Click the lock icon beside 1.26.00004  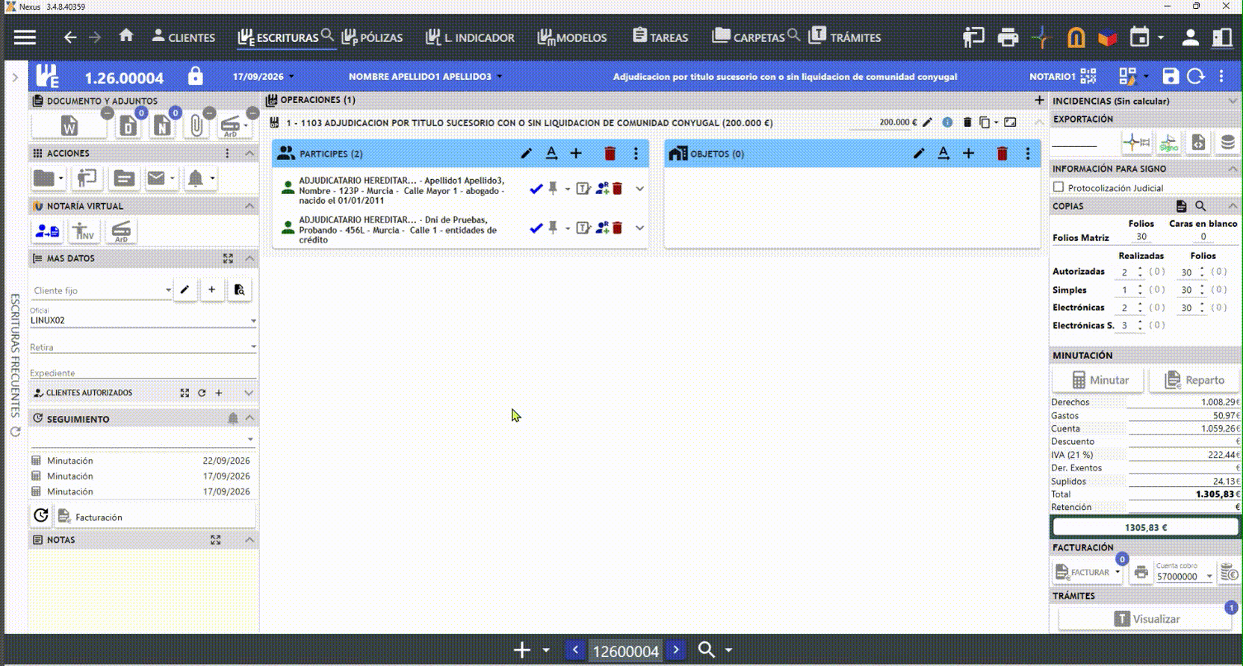point(195,76)
